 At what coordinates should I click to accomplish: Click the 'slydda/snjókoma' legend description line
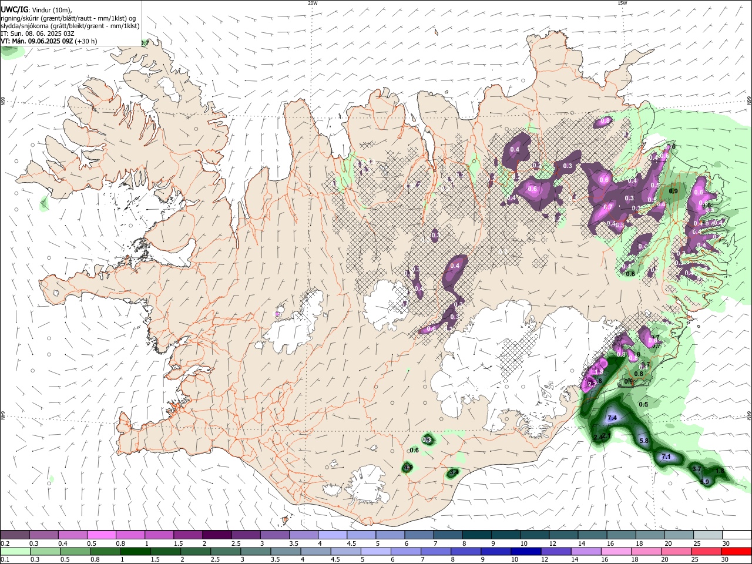[70, 26]
